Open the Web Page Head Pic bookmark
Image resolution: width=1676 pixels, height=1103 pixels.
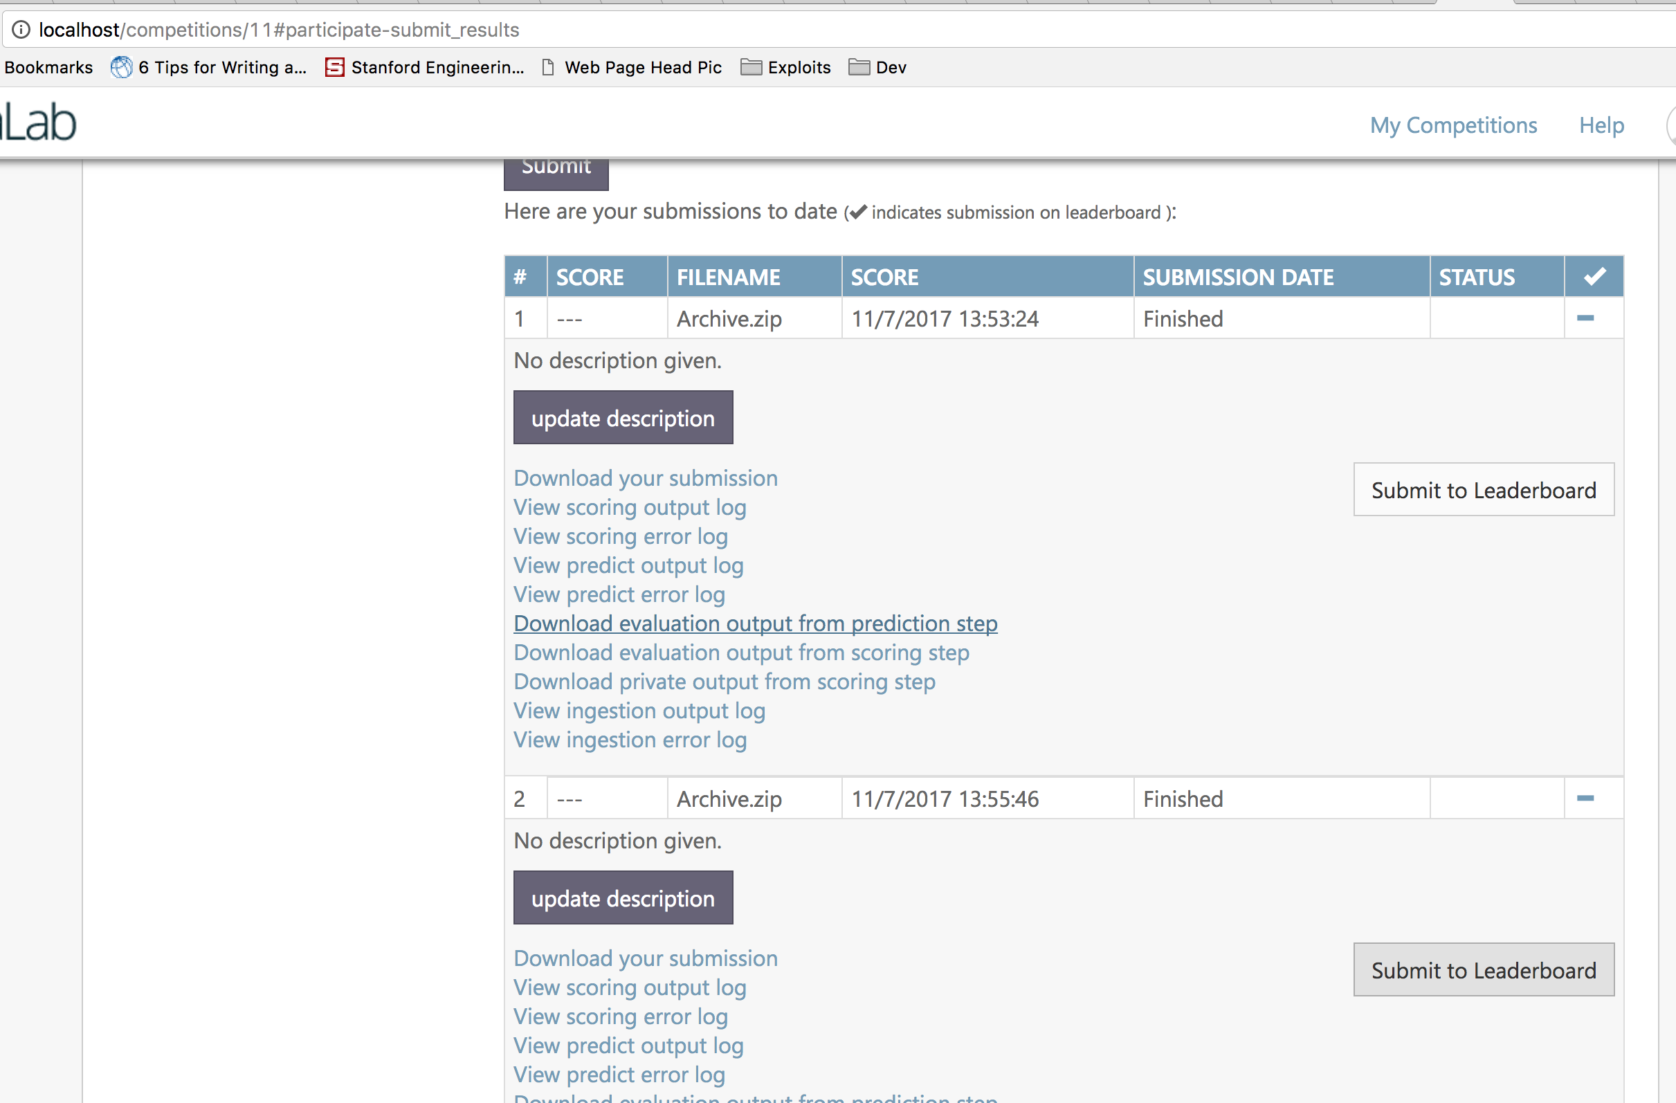632,67
